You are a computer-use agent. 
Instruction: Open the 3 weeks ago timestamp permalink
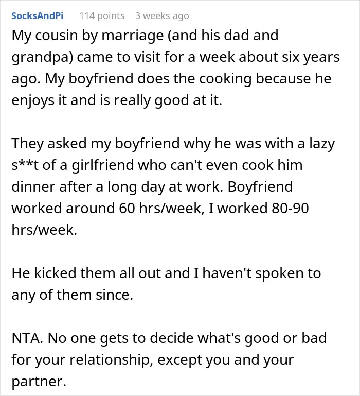click(162, 16)
